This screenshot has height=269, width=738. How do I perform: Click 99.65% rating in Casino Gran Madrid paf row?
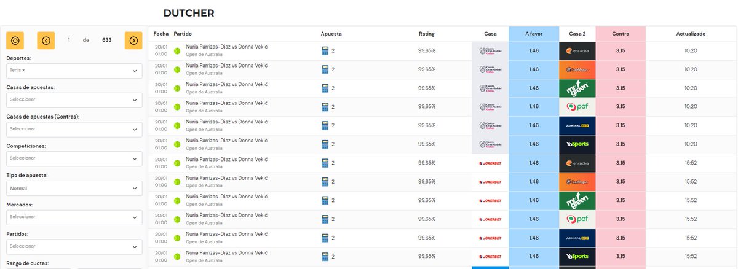tap(427, 107)
